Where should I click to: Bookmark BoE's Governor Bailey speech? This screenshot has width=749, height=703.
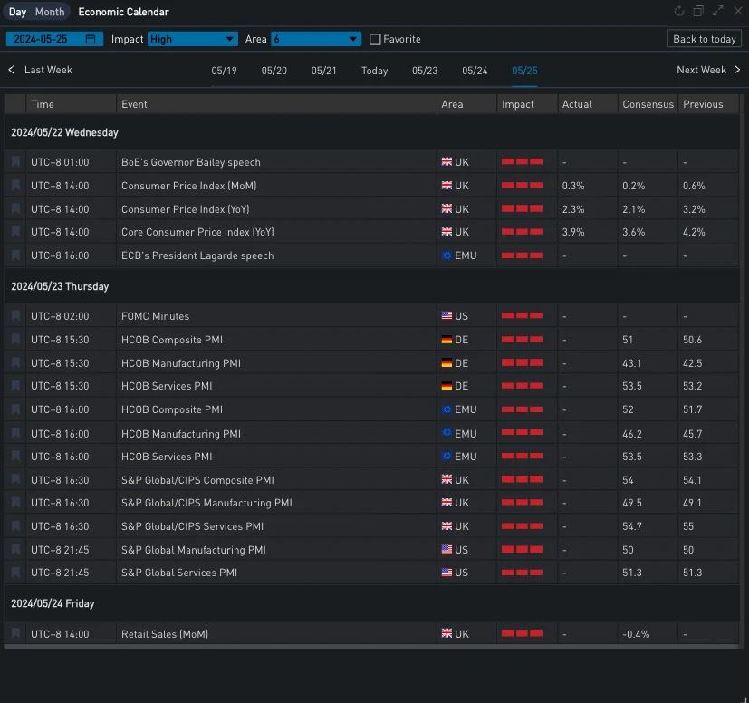pyautogui.click(x=15, y=162)
